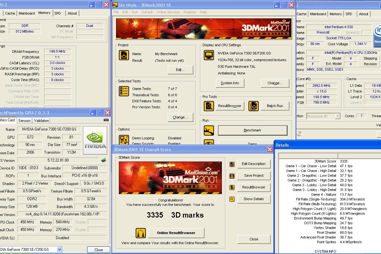Click the Run benchmark icon beside Benchmark button
The image size is (381, 254).
209,130
